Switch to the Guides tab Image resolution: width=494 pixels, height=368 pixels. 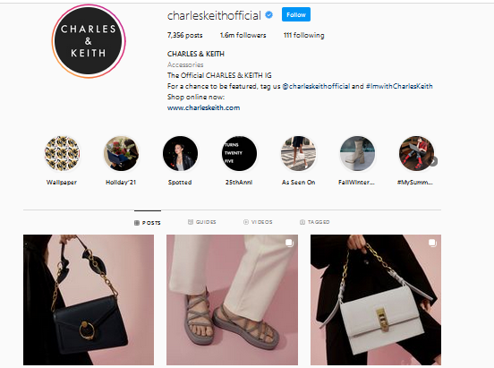pyautogui.click(x=202, y=222)
